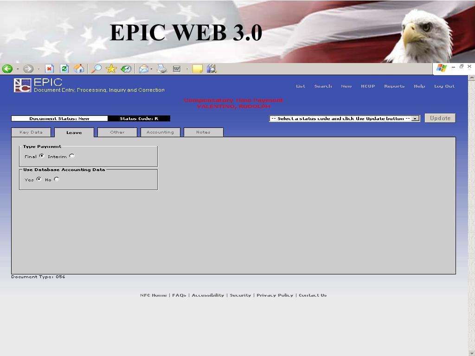Select Yes for database accounting data
475x356 pixels.
[39, 179]
